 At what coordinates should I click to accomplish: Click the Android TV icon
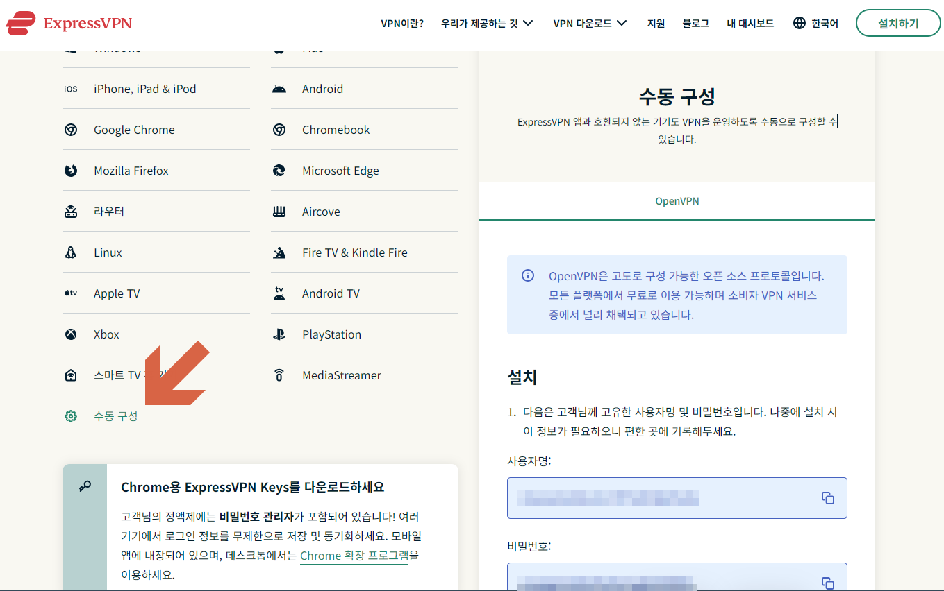tap(279, 293)
